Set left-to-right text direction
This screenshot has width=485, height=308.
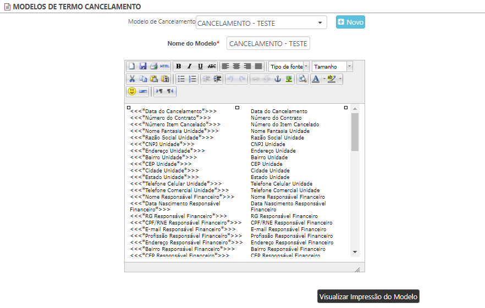tap(159, 91)
